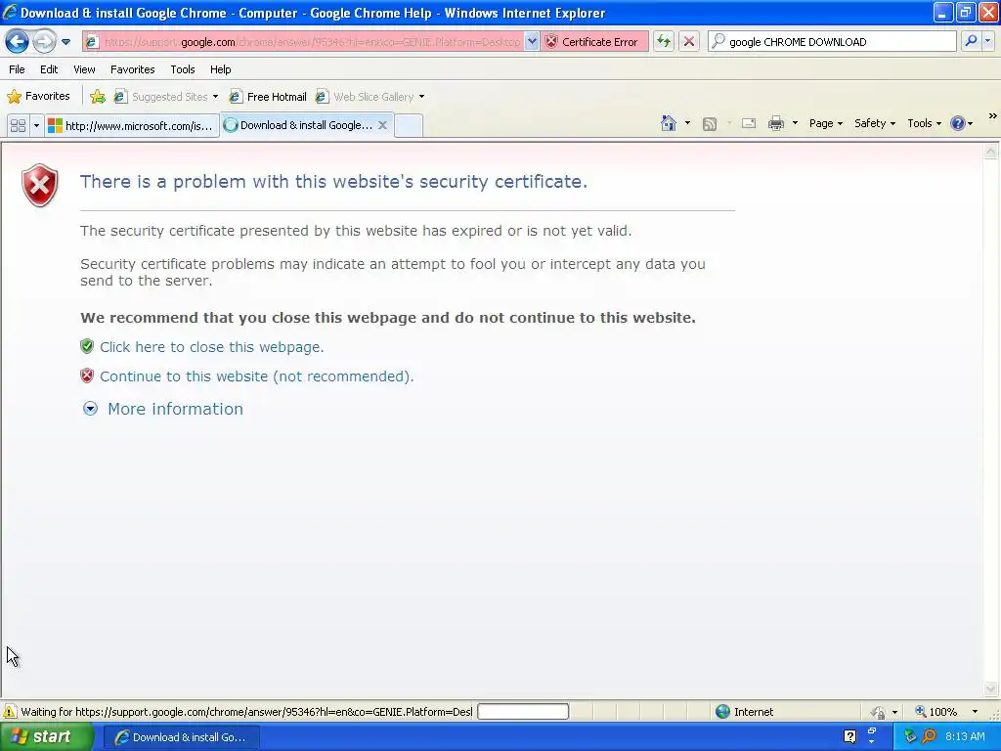Screen dimensions: 1001x751
Task: Click the Refresh page icon
Action: click(664, 42)
